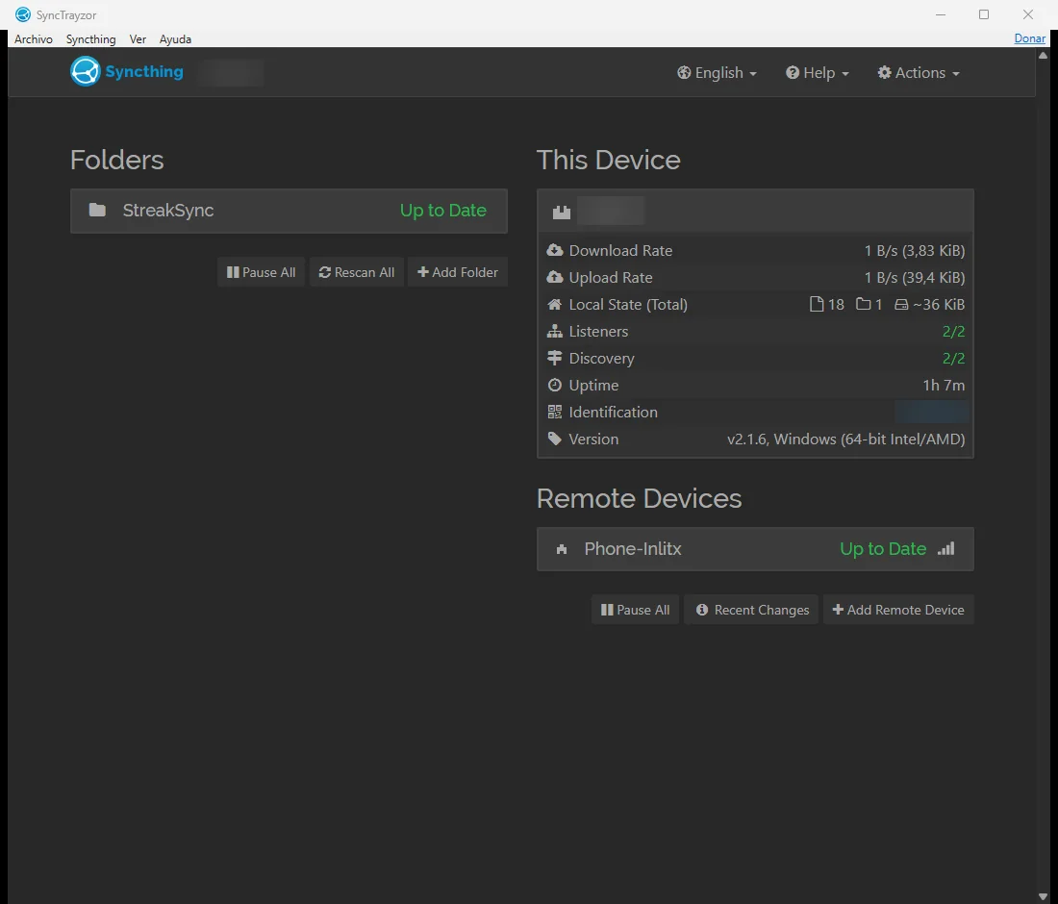Click StreakSync Up to Date status

click(x=443, y=211)
